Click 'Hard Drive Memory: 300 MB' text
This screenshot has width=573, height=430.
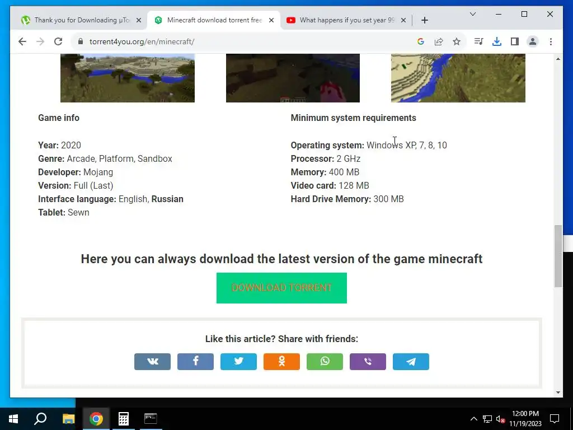click(347, 199)
